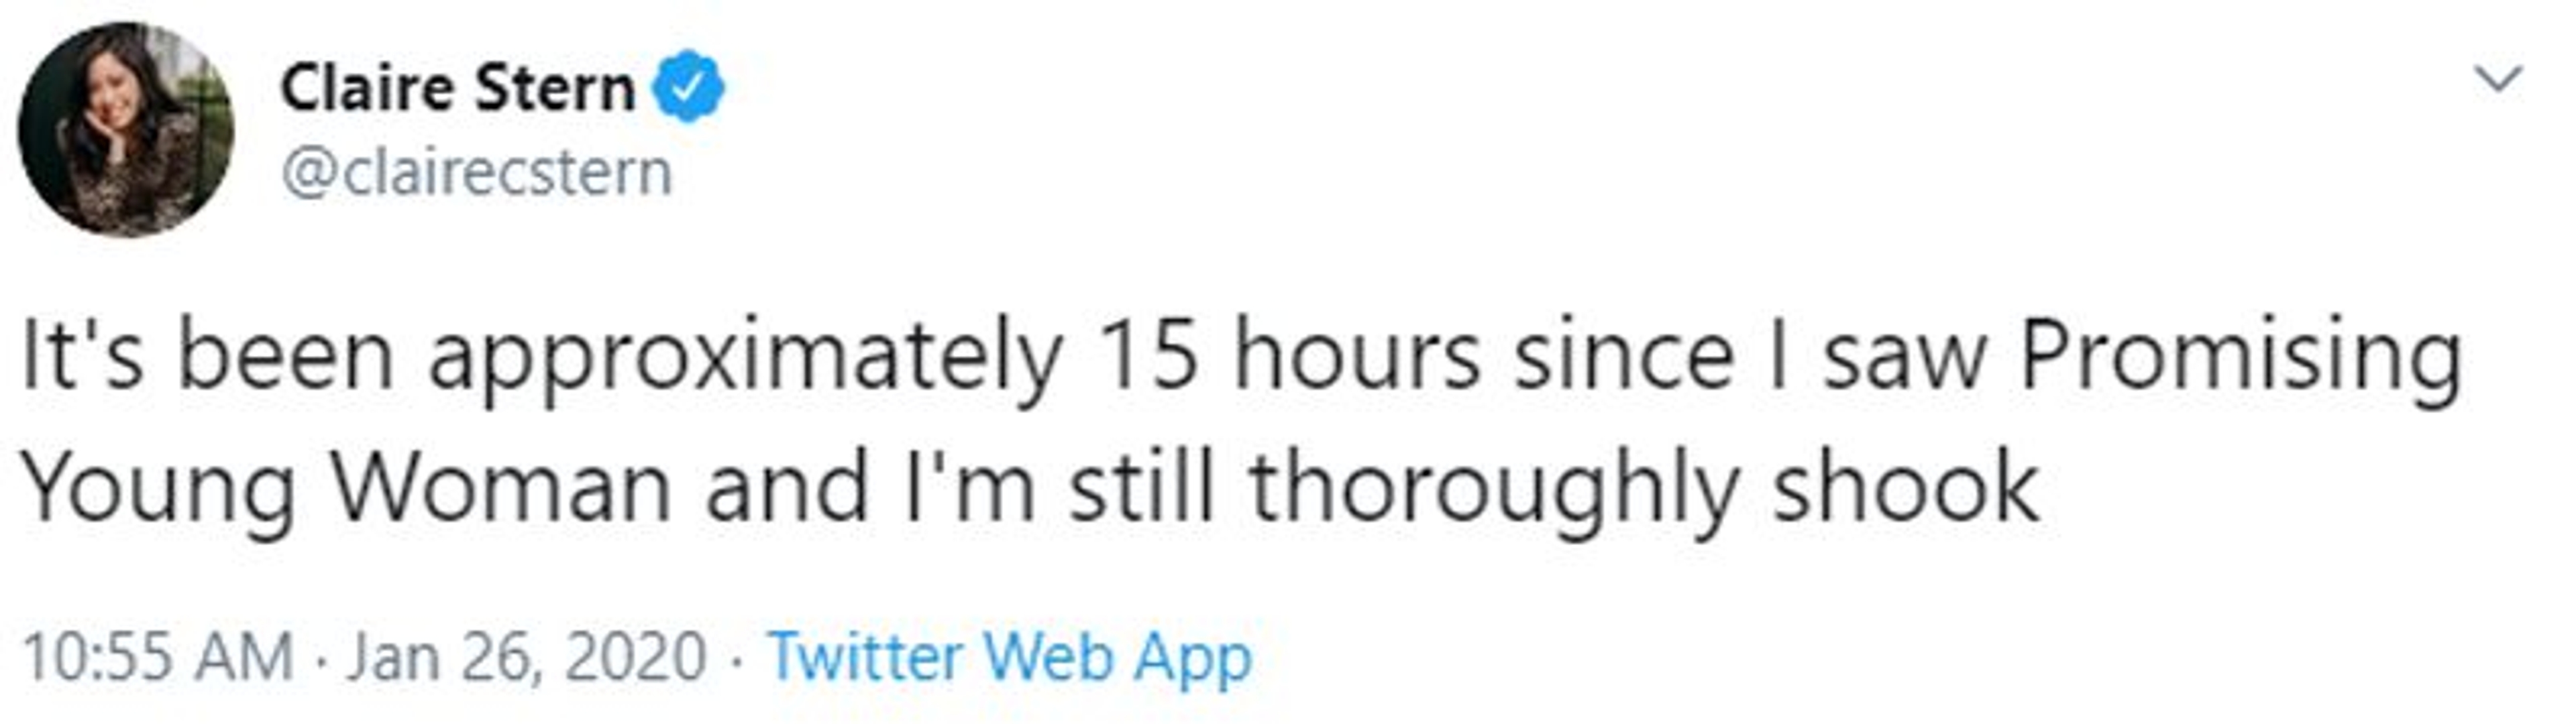Open the tweet options chevron menu
This screenshot has width=2576, height=724.
tap(2499, 80)
